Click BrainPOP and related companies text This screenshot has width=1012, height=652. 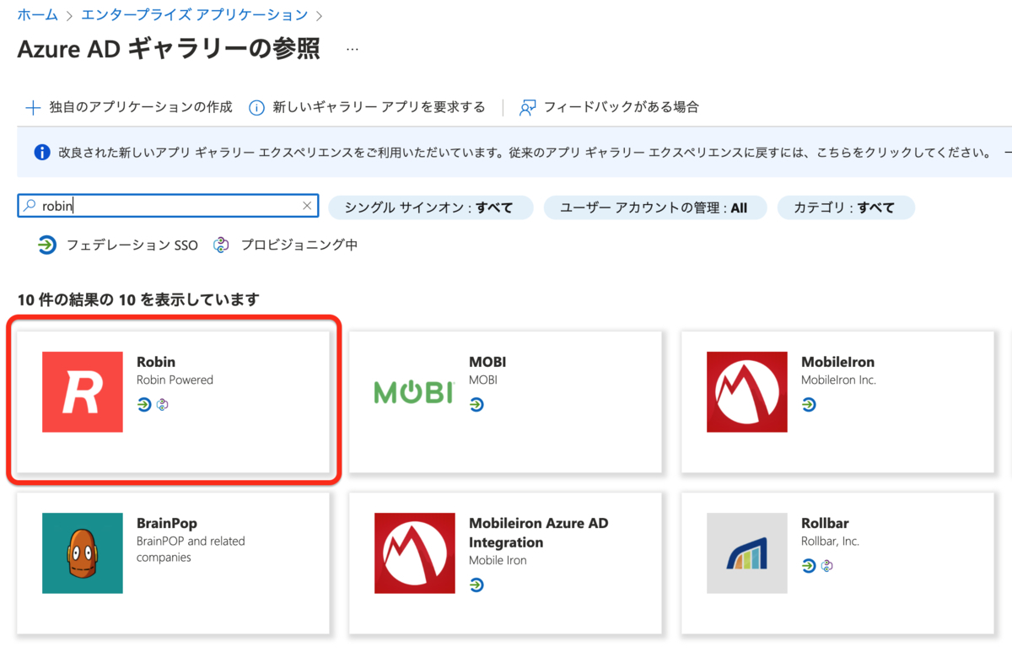click(191, 549)
